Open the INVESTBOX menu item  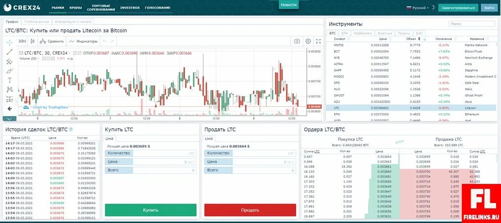point(130,8)
